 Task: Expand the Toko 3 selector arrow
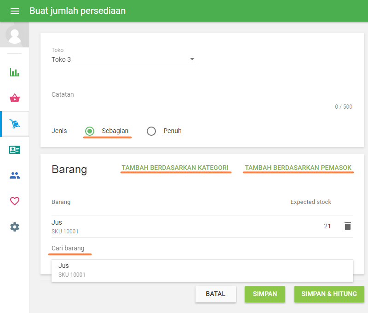point(192,59)
